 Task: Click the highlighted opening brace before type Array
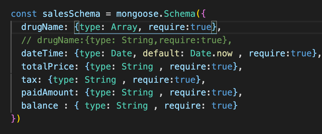click(77, 27)
